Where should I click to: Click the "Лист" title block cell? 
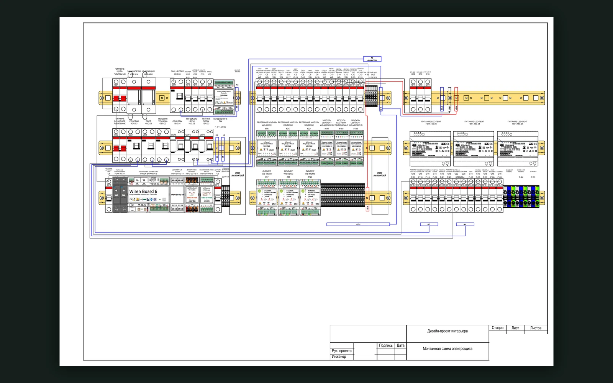(x=515, y=328)
